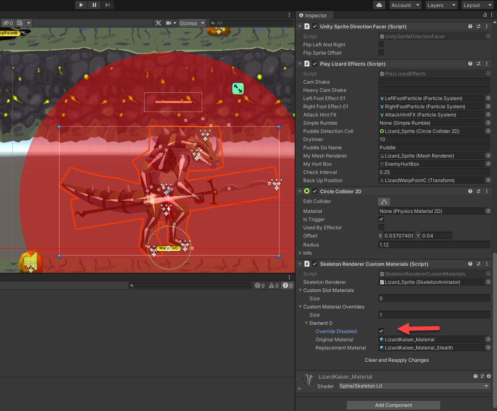The image size is (497, 411).
Task: Toggle the Gizmos button
Action: point(188,23)
